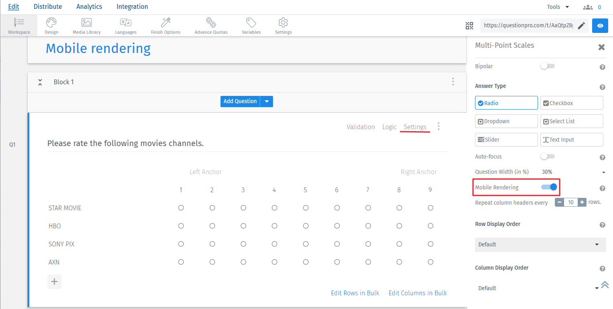Switch to the Distribute tab
Viewport: 613px width, 309px height.
[48, 6]
